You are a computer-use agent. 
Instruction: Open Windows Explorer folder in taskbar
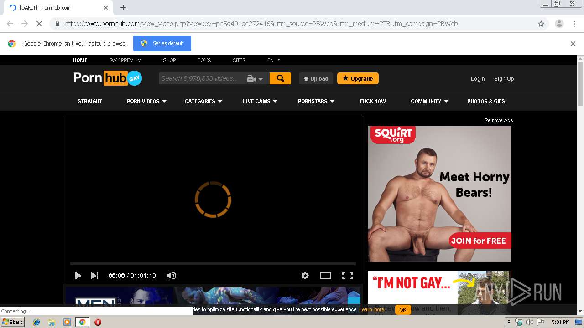click(x=52, y=322)
